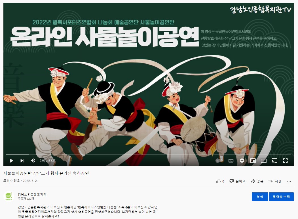Enter fullscreen mode
Screen dimensions: 298x219
[285, 161]
